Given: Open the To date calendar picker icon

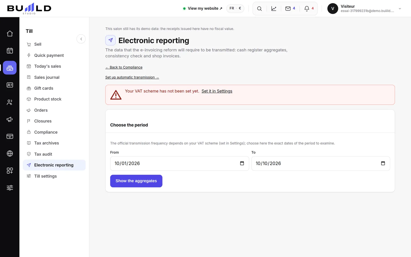Looking at the screenshot, I should click(x=383, y=163).
